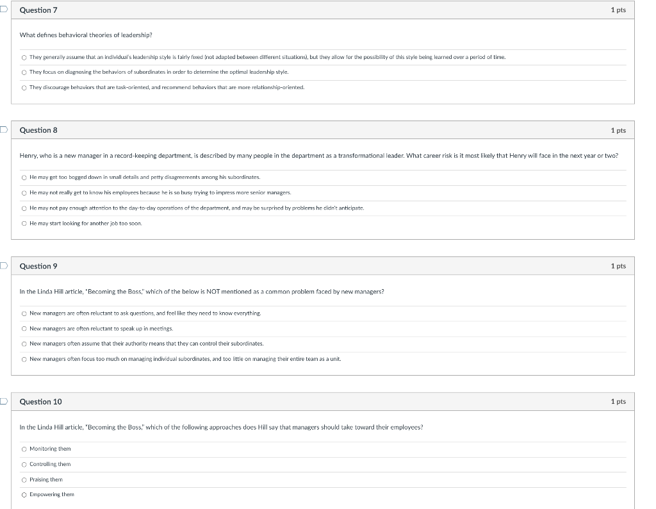
Task: Choose 'He may not really get to know his employees'
Action: (24, 193)
